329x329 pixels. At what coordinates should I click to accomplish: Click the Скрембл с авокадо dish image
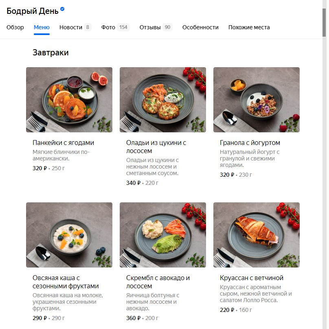point(163,235)
